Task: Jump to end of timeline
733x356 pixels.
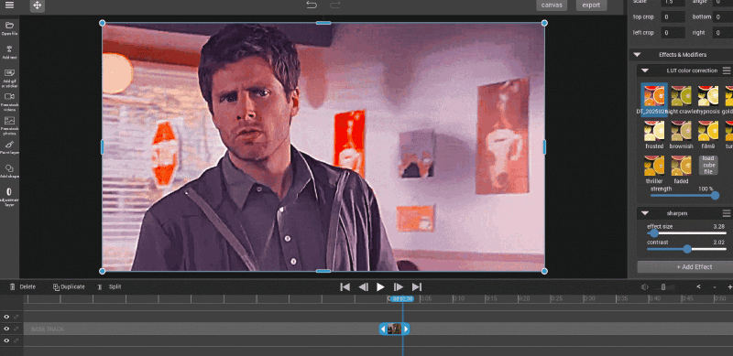Action: coord(417,286)
